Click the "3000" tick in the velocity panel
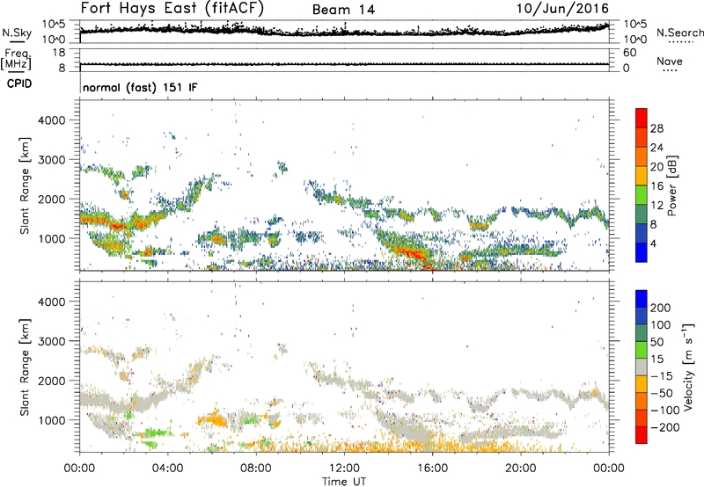 point(51,341)
